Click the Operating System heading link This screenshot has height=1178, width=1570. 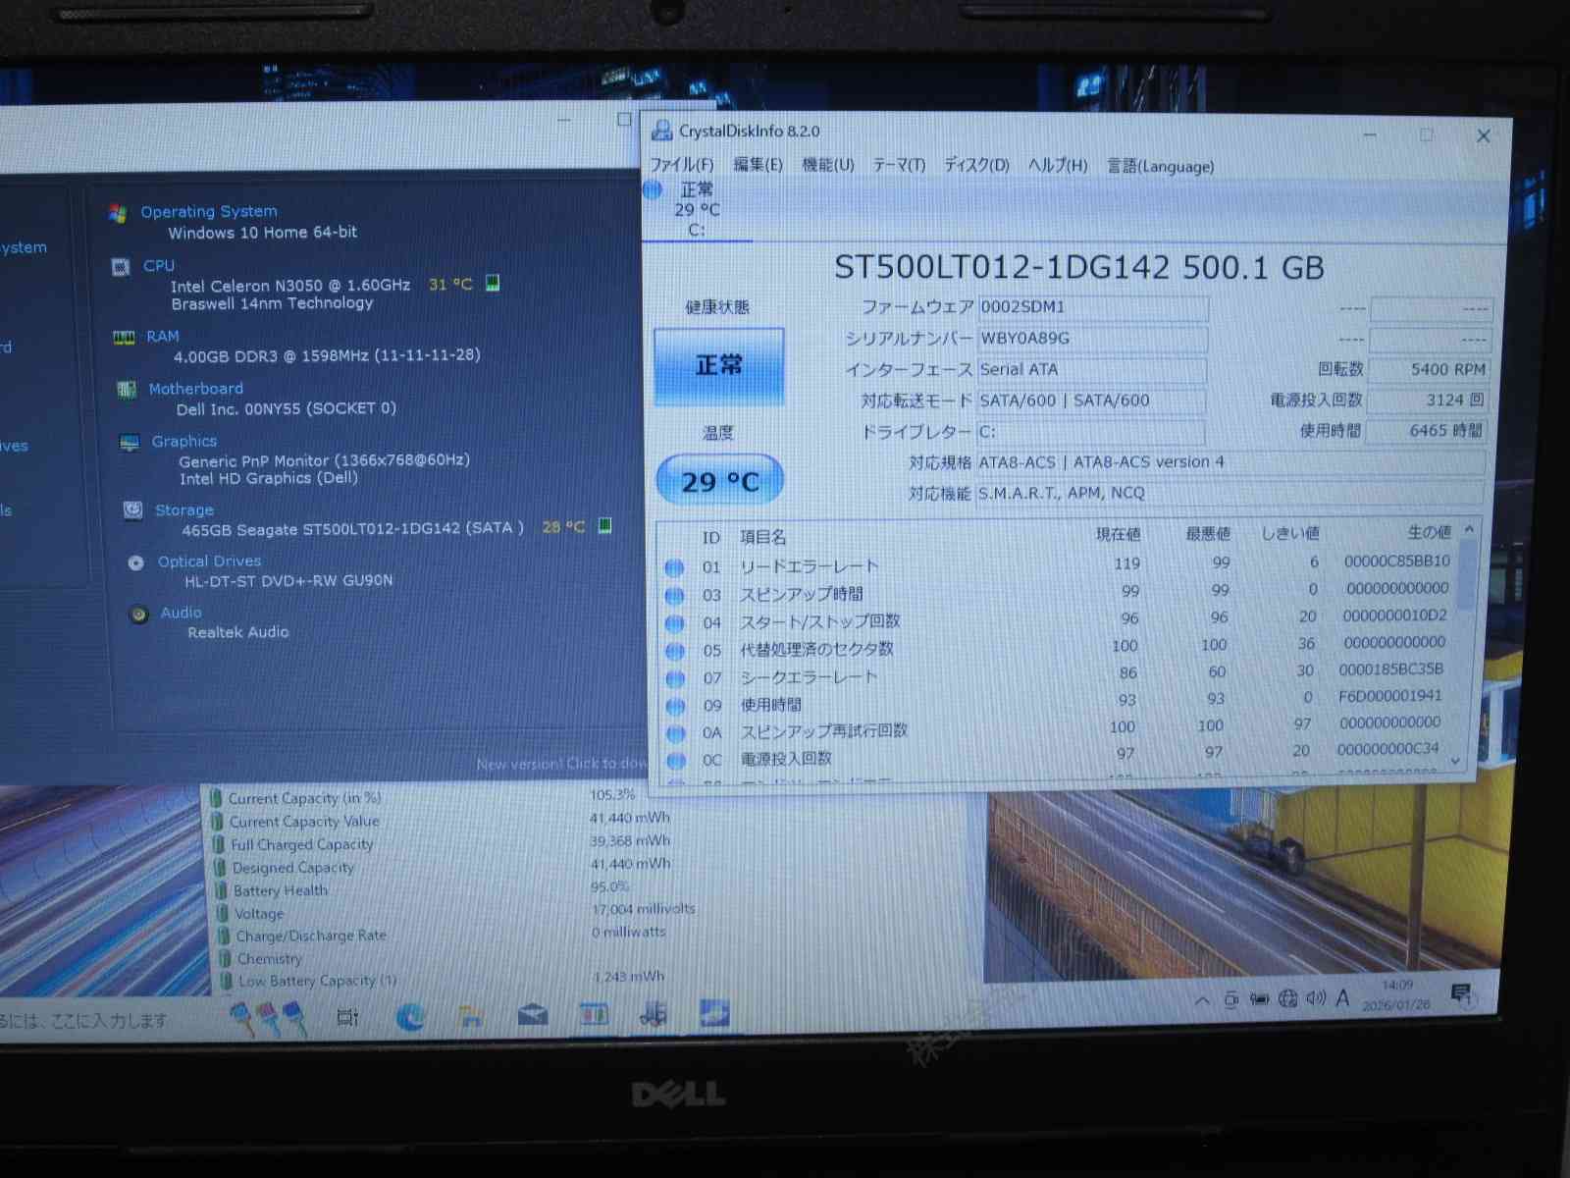[x=208, y=212]
